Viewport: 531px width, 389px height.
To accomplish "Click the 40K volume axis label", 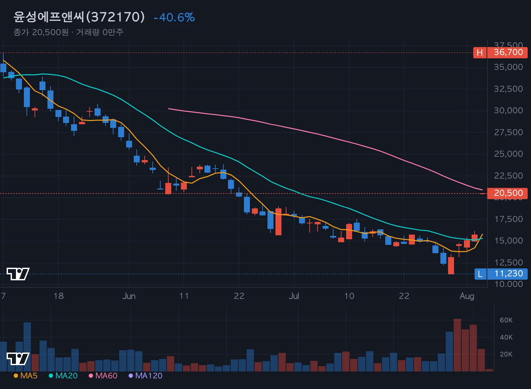I will point(506,337).
